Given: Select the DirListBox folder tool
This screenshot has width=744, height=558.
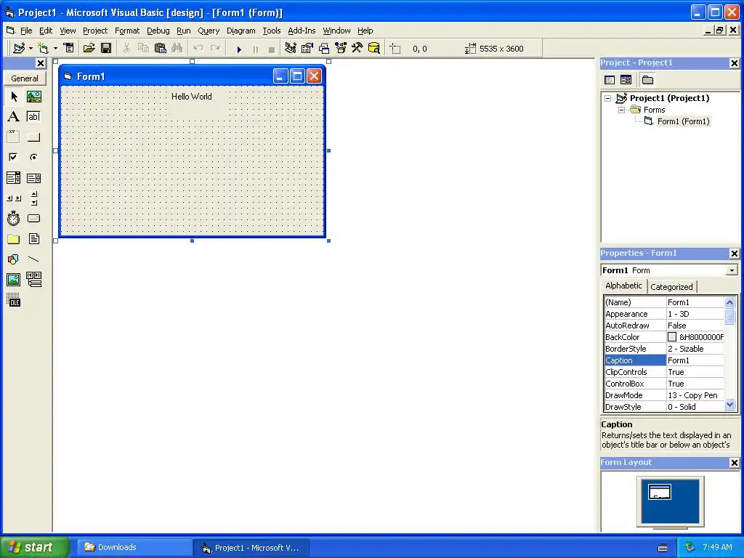Looking at the screenshot, I should tap(14, 238).
